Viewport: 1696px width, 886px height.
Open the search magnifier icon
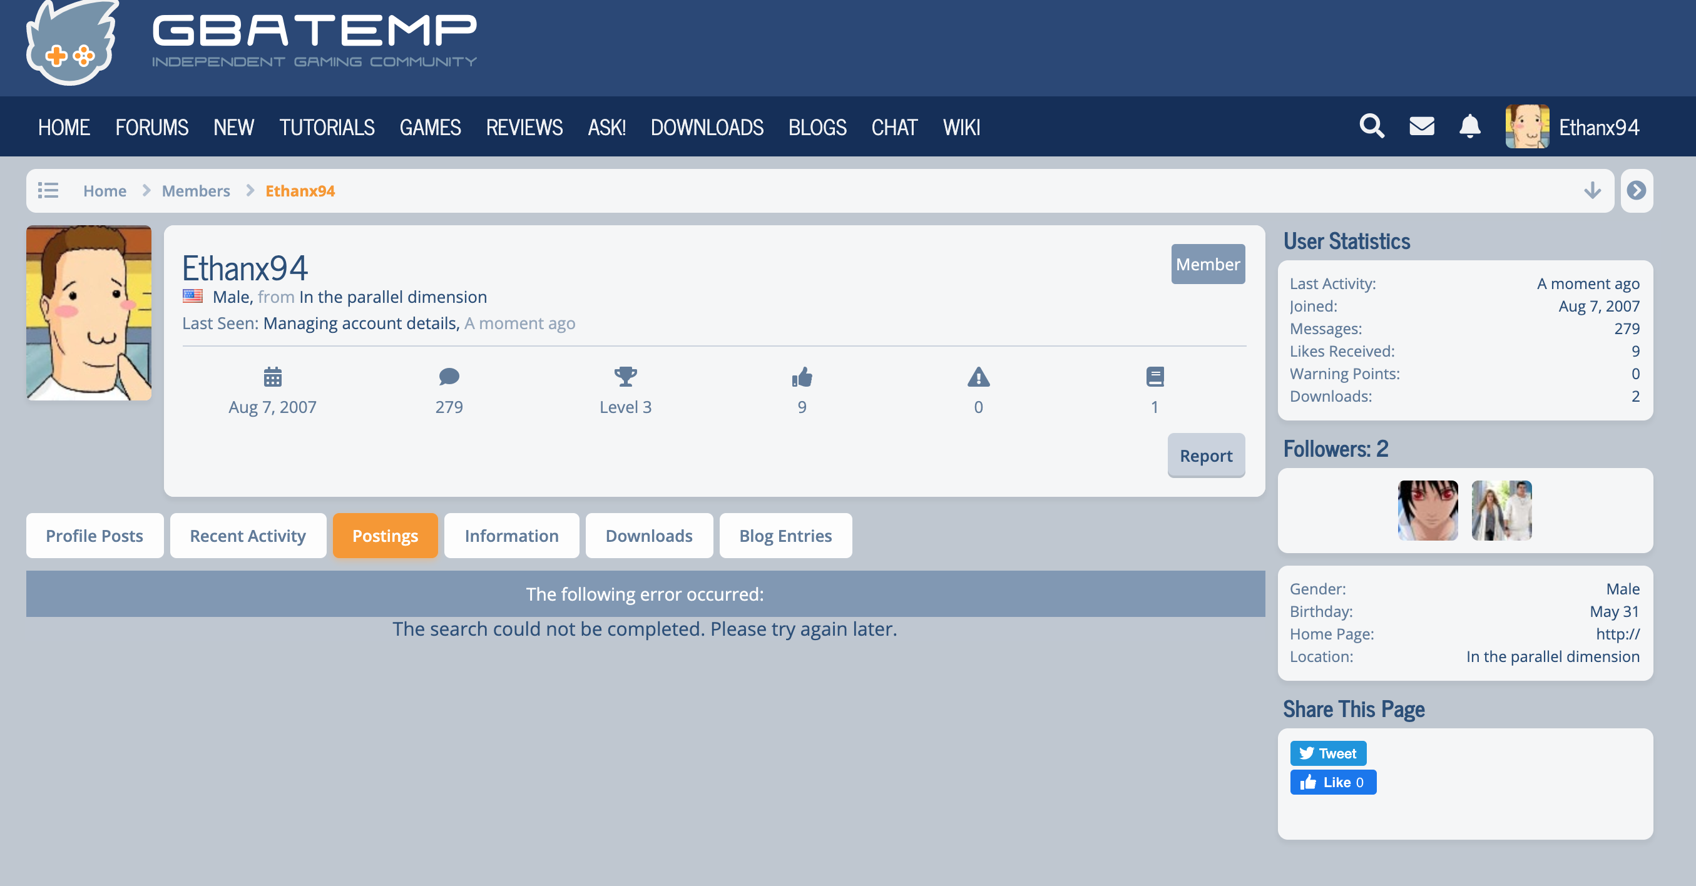pyautogui.click(x=1371, y=126)
